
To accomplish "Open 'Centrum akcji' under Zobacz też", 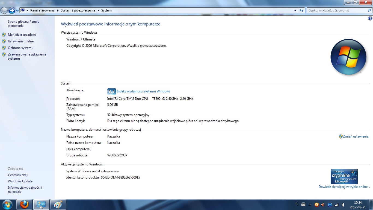I will point(18,175).
